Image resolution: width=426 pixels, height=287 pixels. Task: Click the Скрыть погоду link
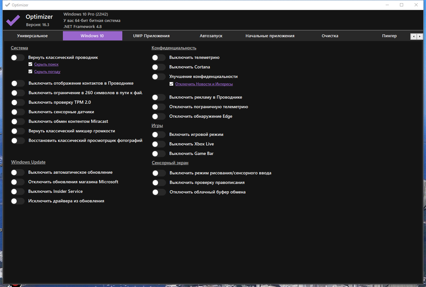[x=47, y=72]
